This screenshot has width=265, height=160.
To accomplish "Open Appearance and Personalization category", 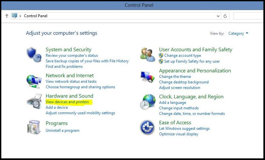I will (195, 71).
